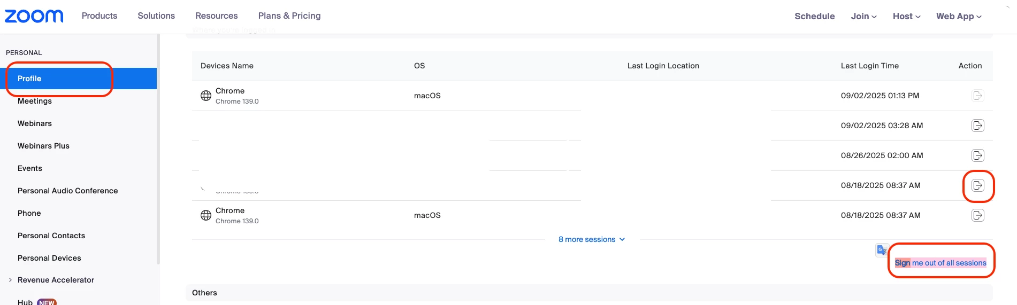This screenshot has width=1017, height=305.
Task: Click sign-out icon for 09/02/2025 01:13 PM row
Action: (977, 96)
